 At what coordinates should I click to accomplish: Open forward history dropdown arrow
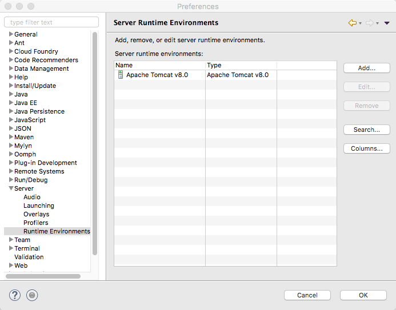[377, 23]
